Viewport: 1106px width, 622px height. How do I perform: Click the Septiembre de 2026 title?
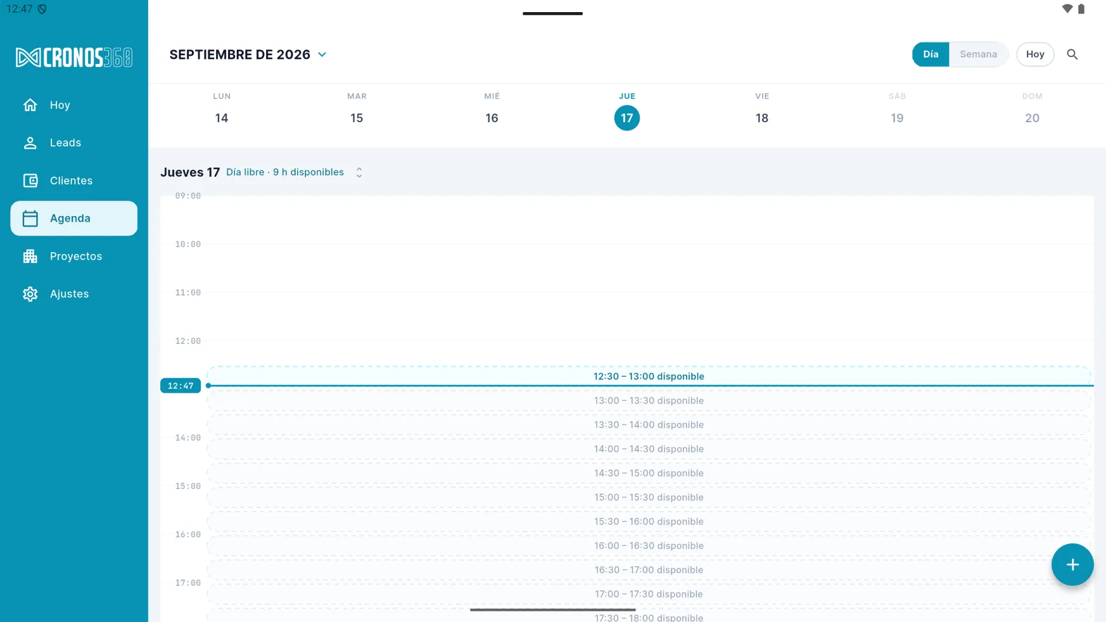coord(240,55)
